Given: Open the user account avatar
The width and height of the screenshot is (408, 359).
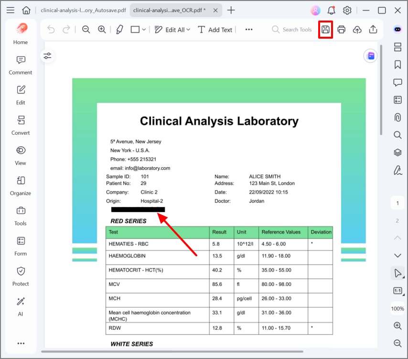Looking at the screenshot, I should click(315, 11).
